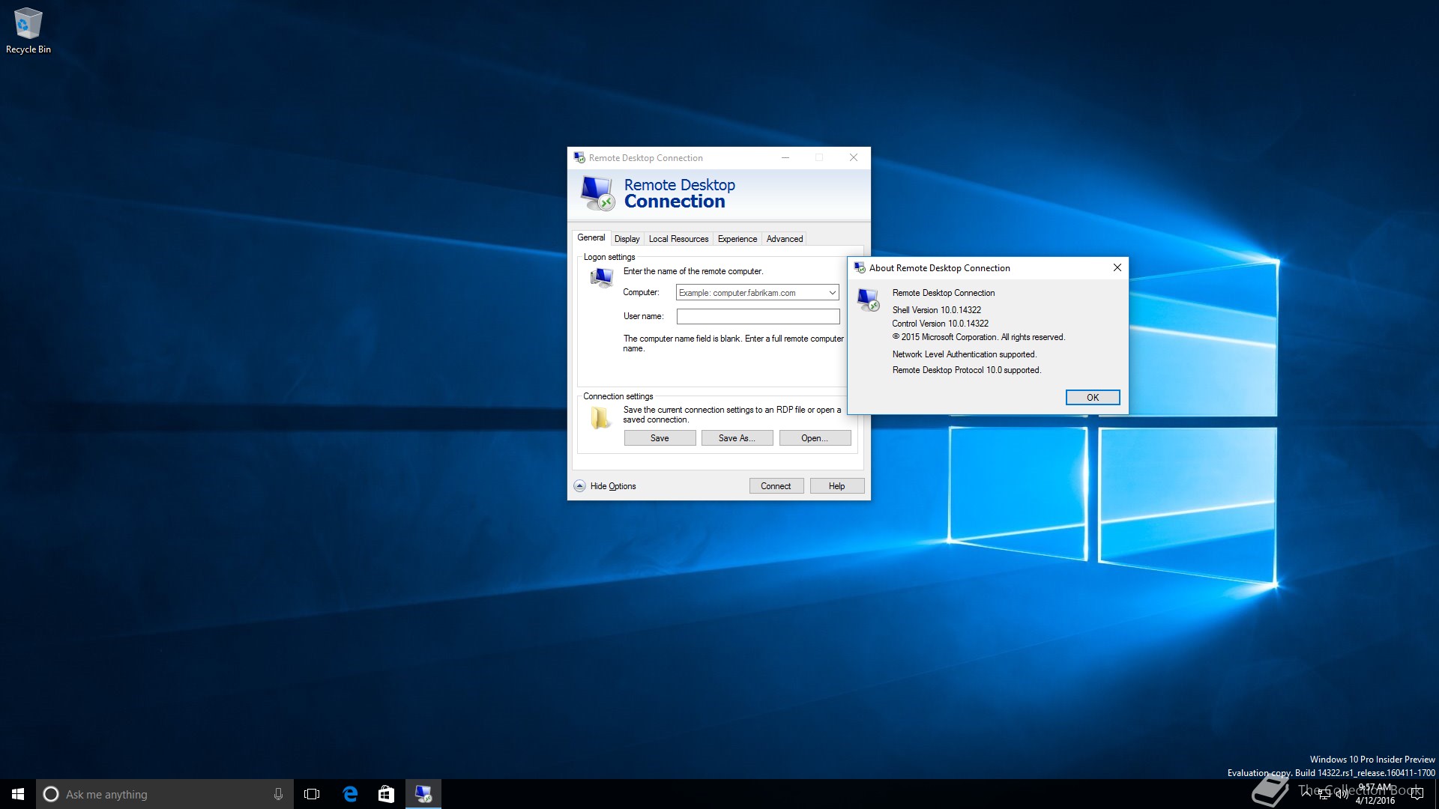This screenshot has height=809, width=1439.
Task: Show hidden system tray icons
Action: coord(1306,794)
